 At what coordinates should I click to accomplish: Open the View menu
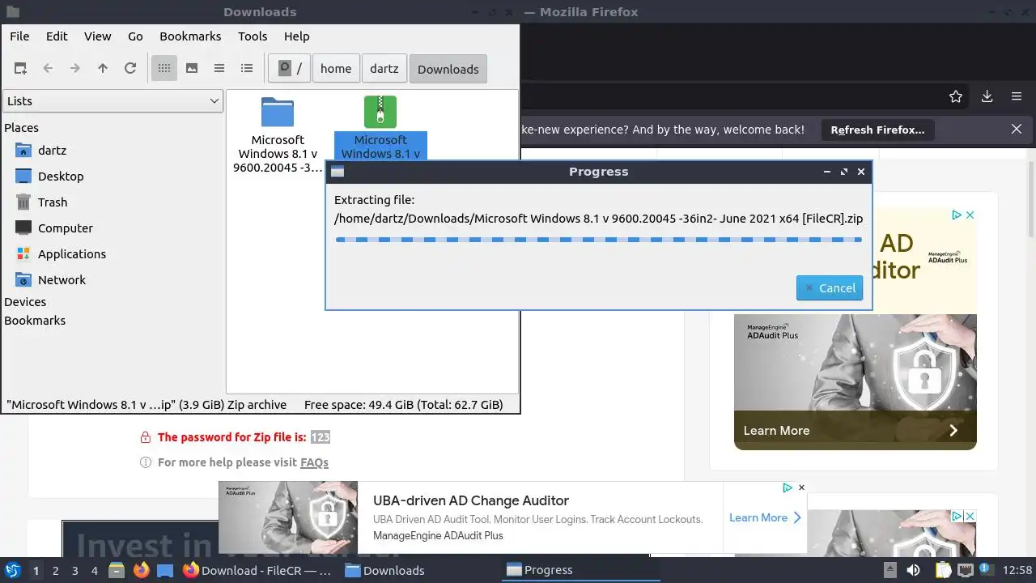(98, 36)
